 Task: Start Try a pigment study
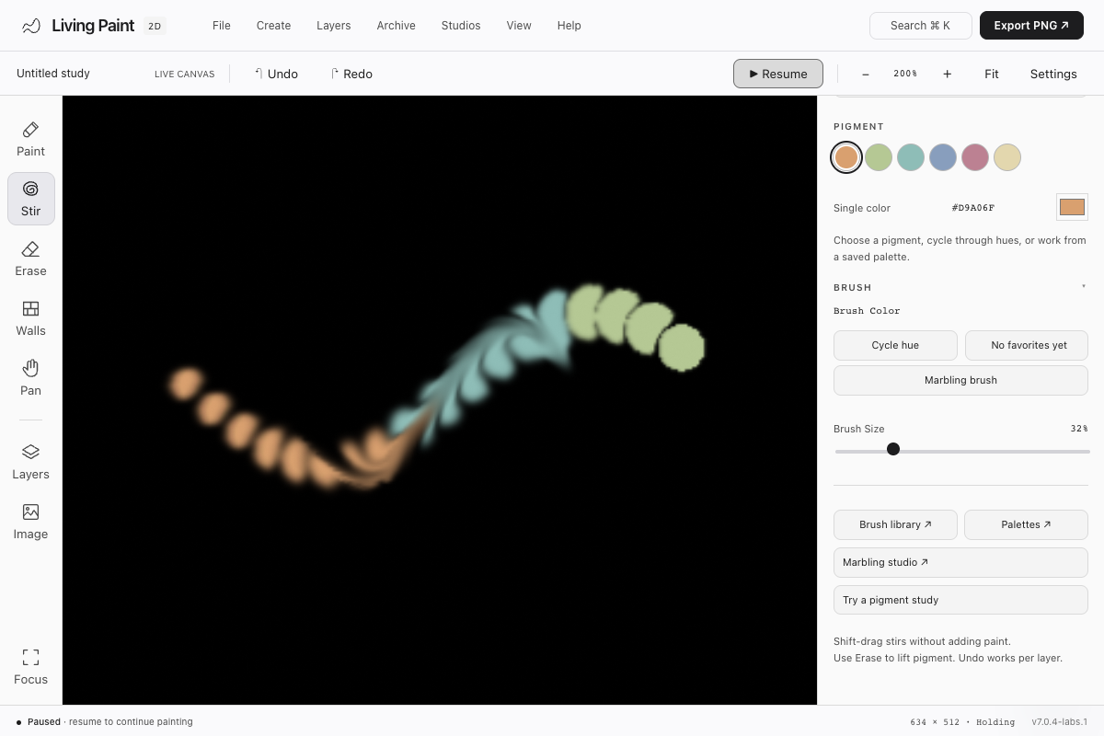point(960,600)
